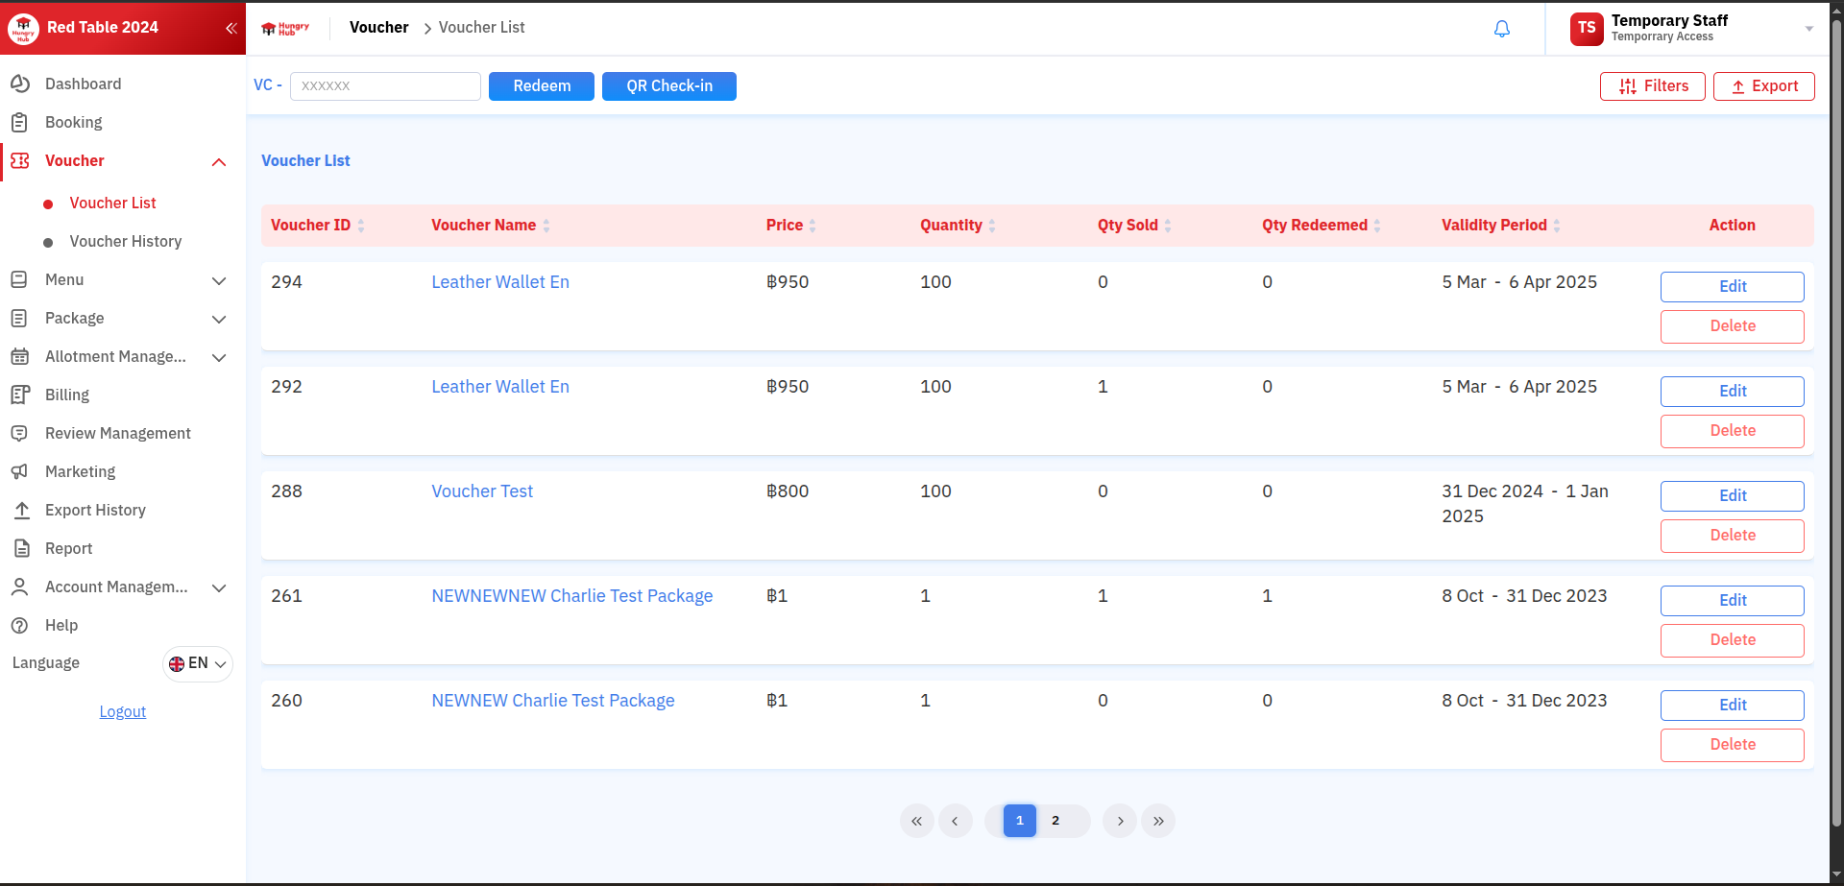Click the Booking clipboard icon

20,122
